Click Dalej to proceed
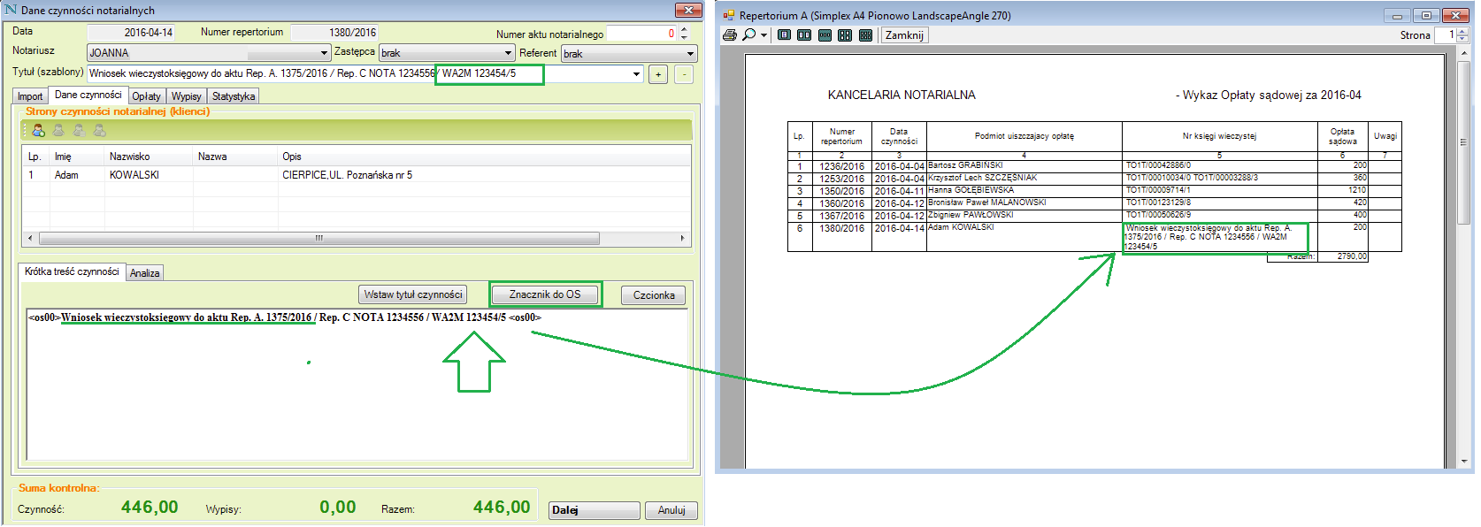 (594, 510)
